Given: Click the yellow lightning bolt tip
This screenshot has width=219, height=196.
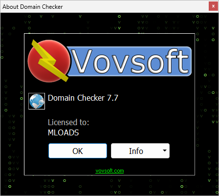Looking at the screenshot, I should [x=65, y=79].
